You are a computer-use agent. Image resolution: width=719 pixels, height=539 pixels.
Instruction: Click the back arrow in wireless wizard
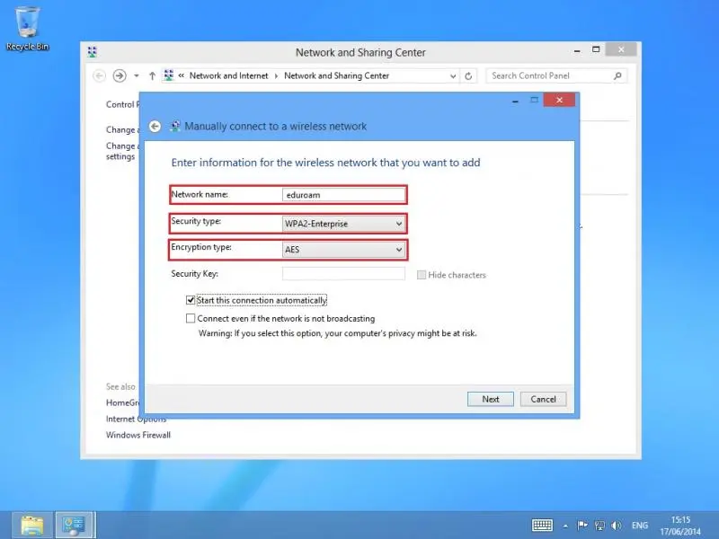(x=155, y=127)
